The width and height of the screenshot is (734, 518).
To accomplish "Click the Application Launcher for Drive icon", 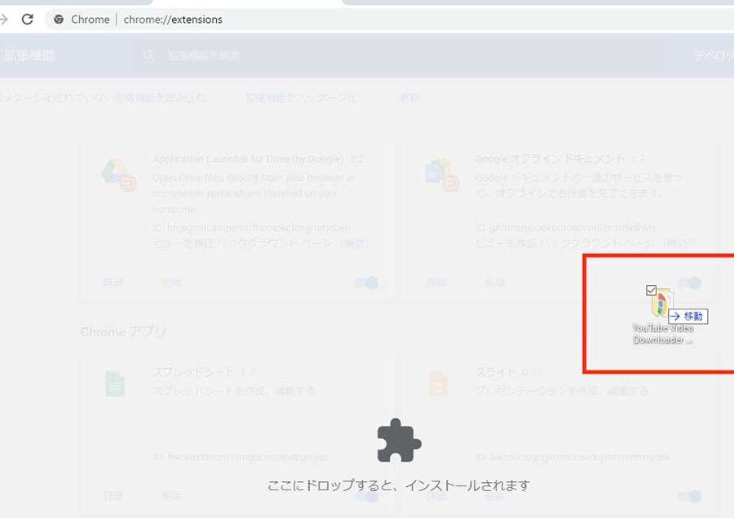I will pyautogui.click(x=117, y=175).
